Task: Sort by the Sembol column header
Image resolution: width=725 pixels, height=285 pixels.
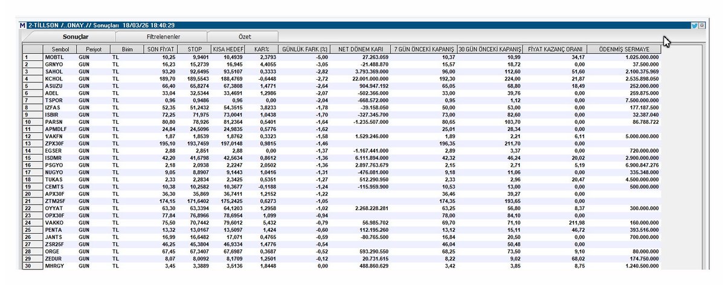Action: 60,49
